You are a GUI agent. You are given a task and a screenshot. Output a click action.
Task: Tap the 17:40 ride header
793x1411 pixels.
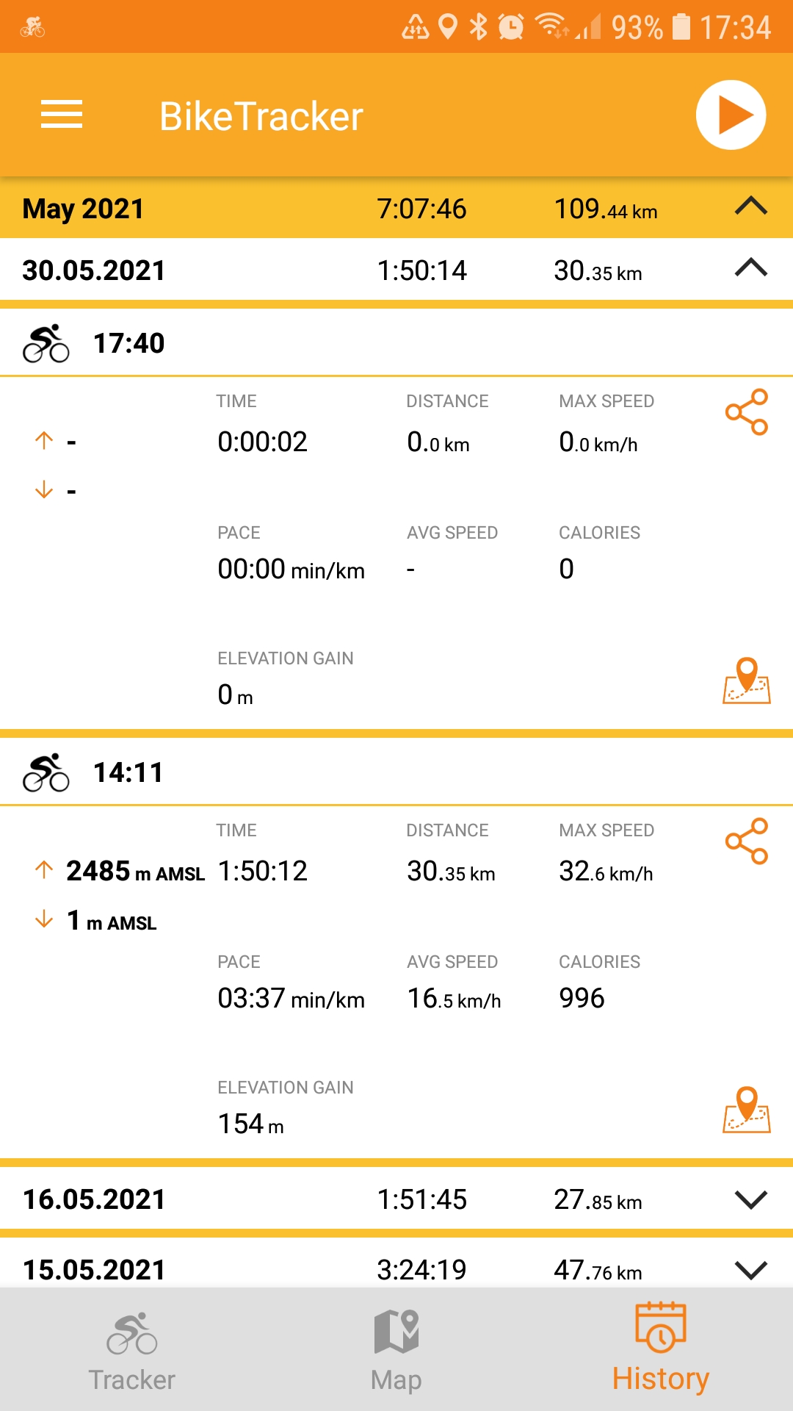(128, 343)
